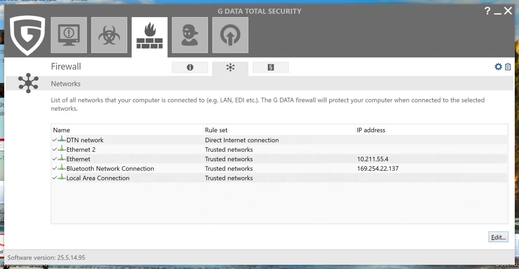This screenshot has width=519, height=269.
Task: Open firewall settings gear icon
Action: 498,67
